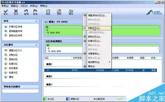This screenshot has width=165, height=102.
Task: Open the 帮助(H) menu
Action: coord(44,6)
